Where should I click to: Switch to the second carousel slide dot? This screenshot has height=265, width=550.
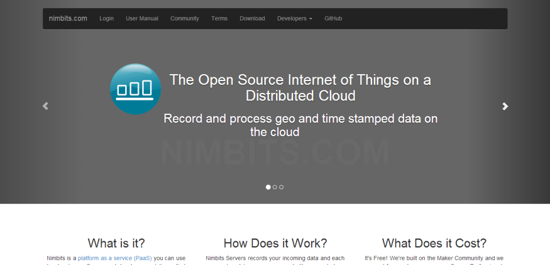275,187
